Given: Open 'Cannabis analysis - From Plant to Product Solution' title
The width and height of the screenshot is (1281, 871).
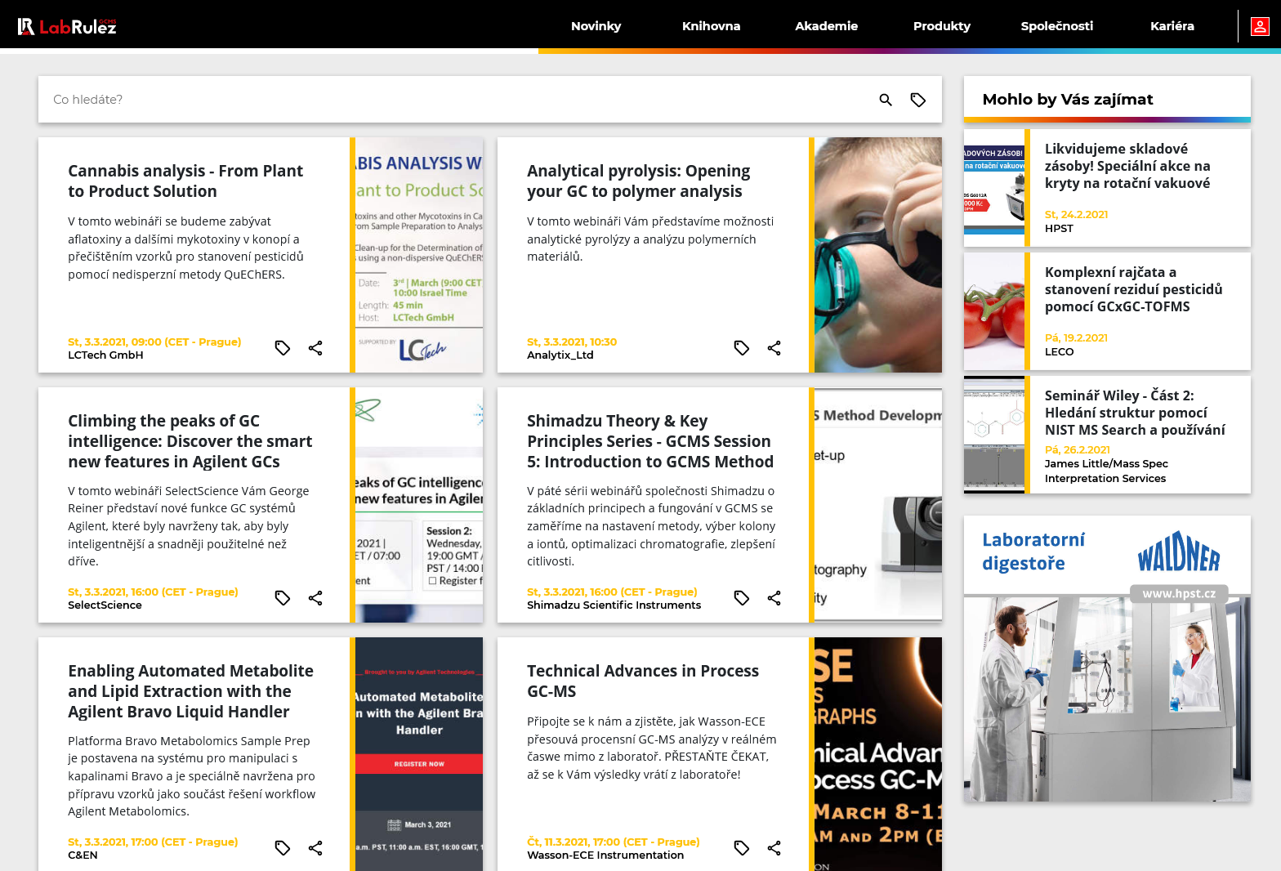Looking at the screenshot, I should pos(185,181).
